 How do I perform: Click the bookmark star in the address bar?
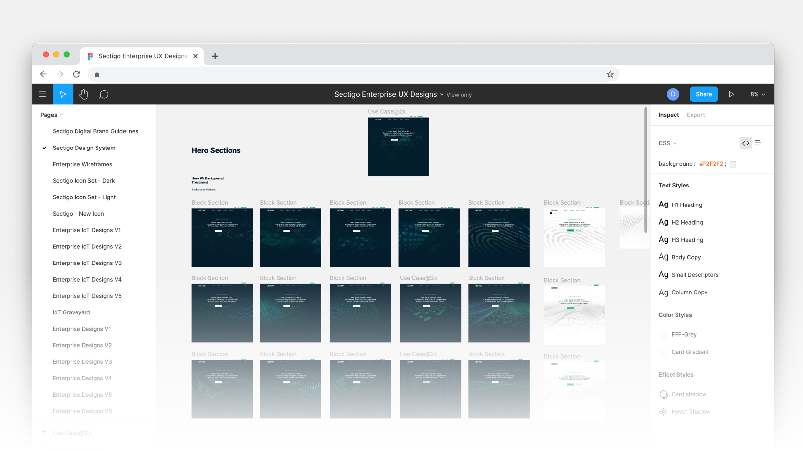(x=610, y=74)
